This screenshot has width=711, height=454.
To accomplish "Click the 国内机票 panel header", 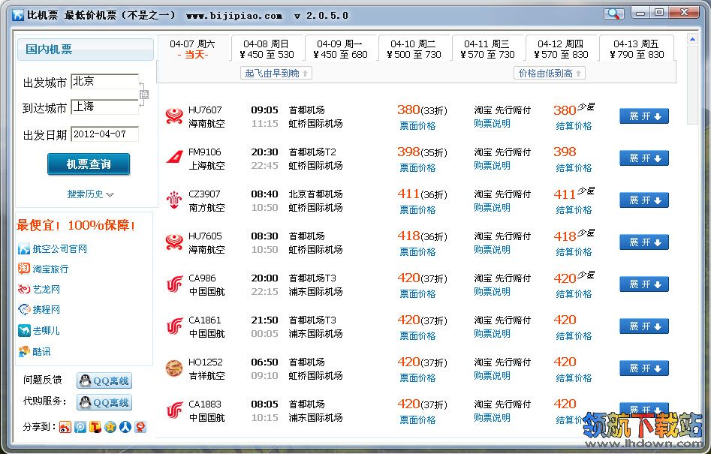I will [x=86, y=49].
